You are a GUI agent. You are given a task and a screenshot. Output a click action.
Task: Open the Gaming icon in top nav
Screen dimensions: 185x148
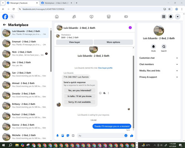(x=126, y=17)
